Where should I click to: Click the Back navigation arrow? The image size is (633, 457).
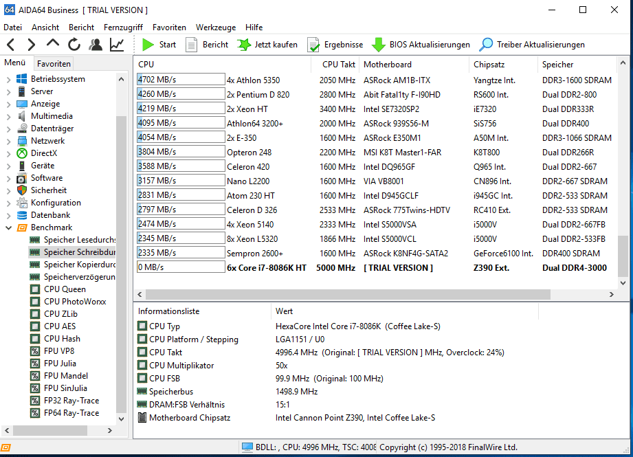coord(11,45)
